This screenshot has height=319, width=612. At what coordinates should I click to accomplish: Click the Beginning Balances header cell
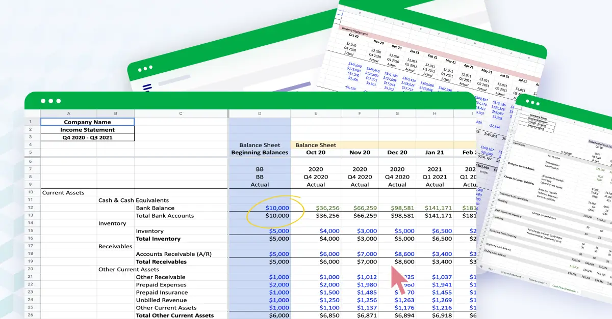click(x=260, y=153)
